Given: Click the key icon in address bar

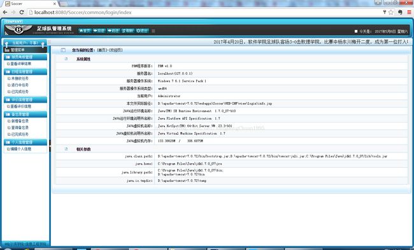Looking at the screenshot, I should click(x=385, y=12).
